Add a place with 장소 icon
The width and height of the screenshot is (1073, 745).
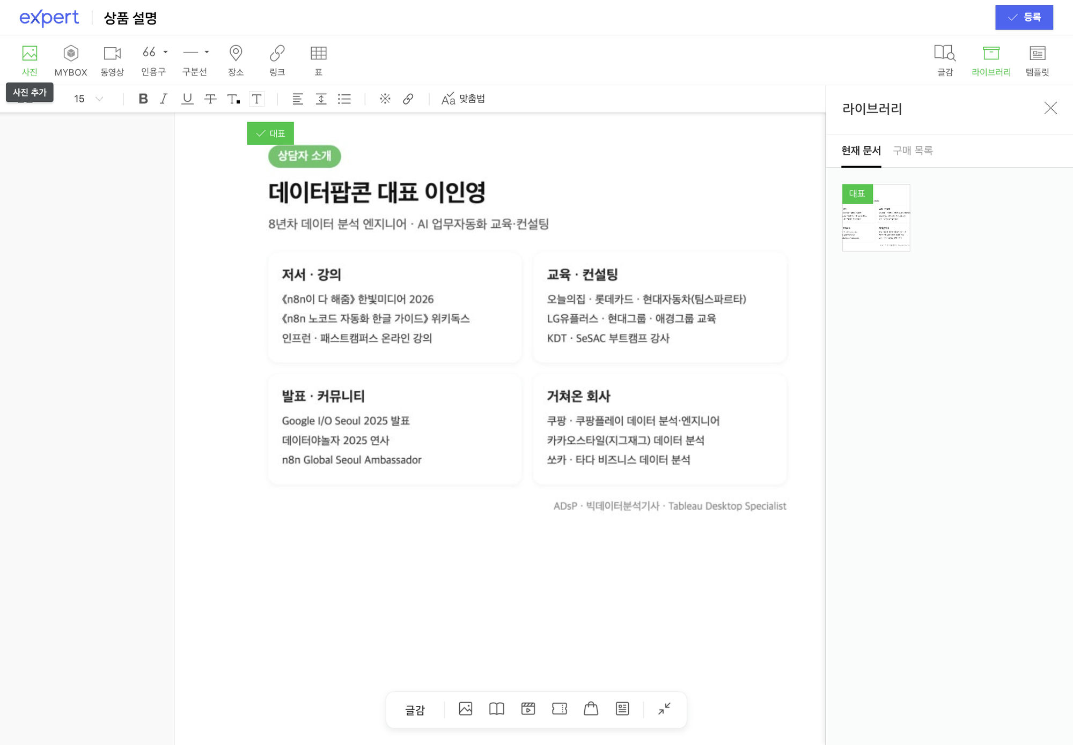pos(236,53)
